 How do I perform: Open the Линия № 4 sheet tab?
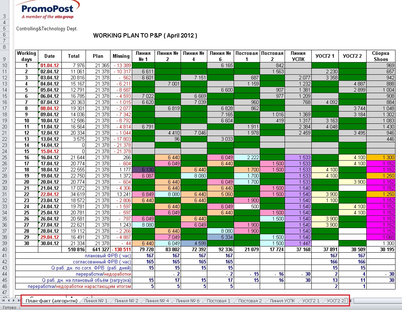(157, 301)
